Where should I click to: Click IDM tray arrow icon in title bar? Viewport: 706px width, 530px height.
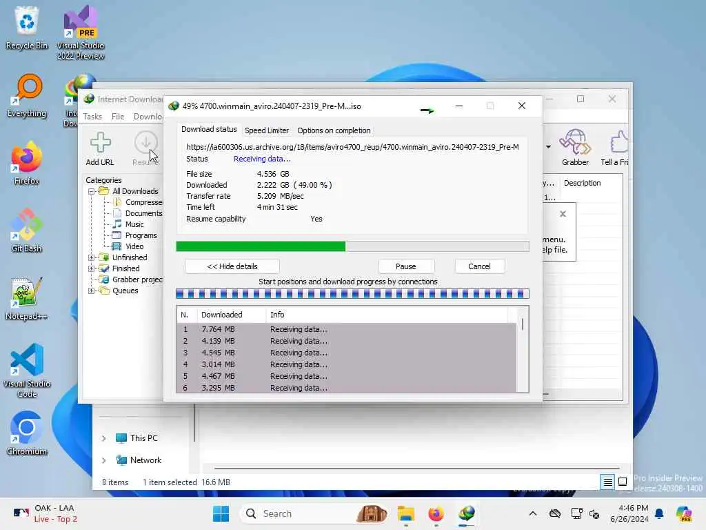click(427, 110)
